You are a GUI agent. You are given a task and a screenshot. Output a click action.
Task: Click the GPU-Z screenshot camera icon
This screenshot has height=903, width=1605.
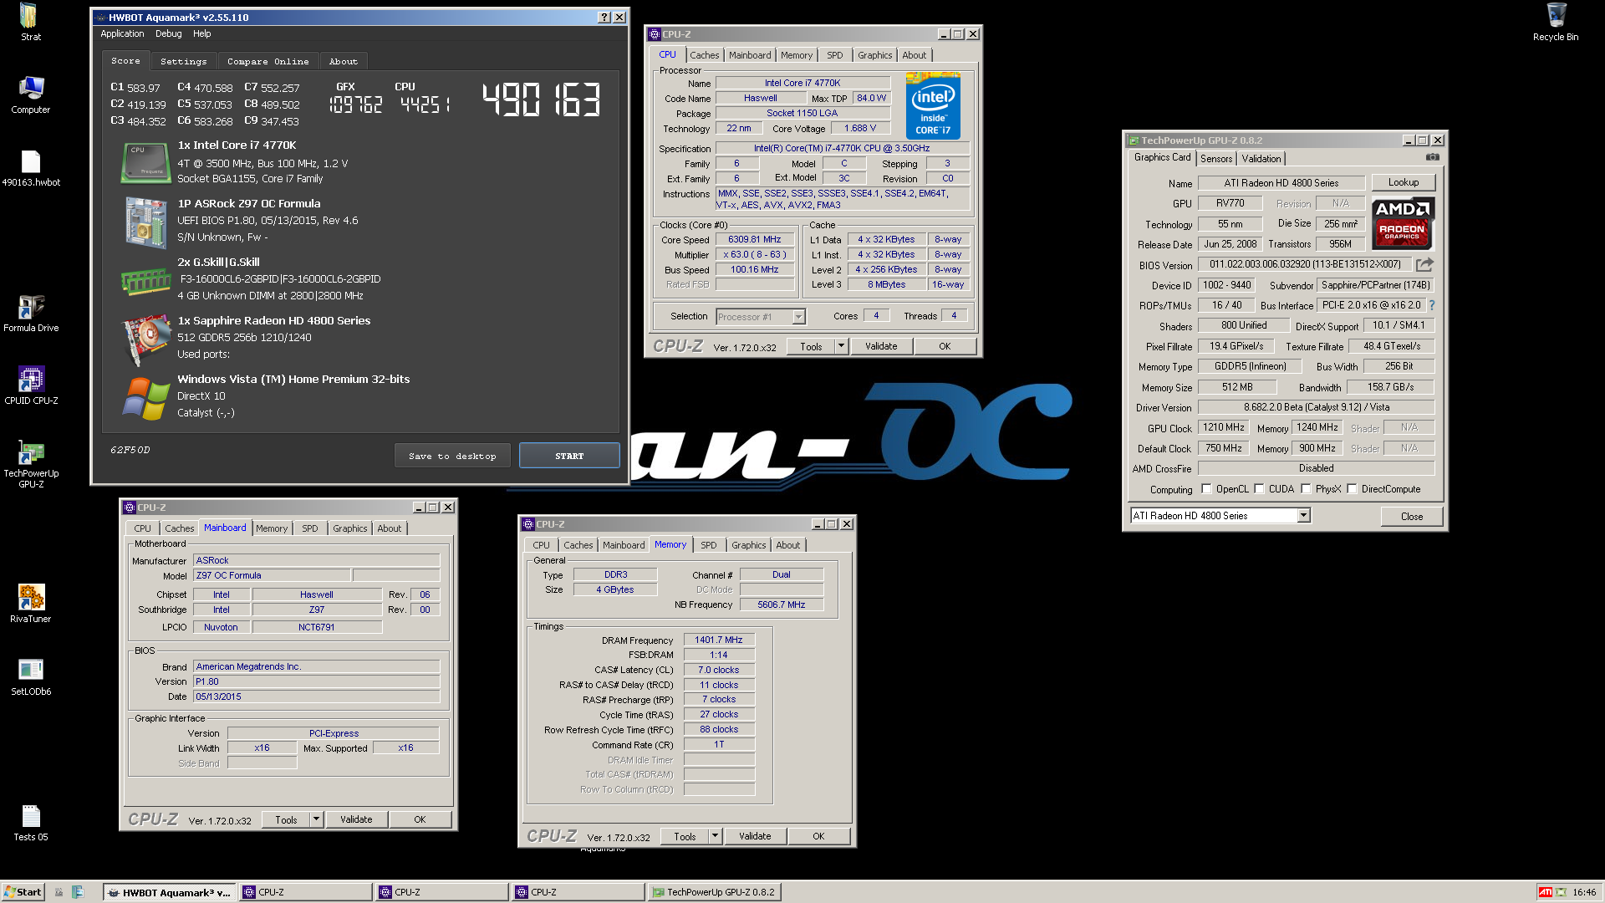tap(1432, 157)
